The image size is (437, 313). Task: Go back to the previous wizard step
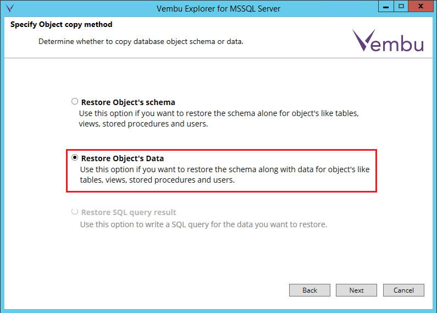(x=309, y=290)
